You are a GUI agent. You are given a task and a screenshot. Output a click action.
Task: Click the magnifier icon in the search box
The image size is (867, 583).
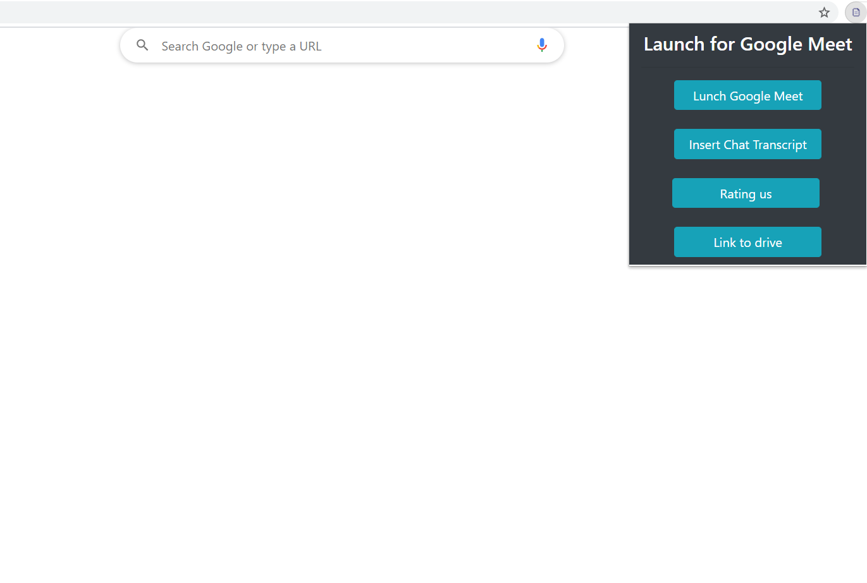coord(143,45)
